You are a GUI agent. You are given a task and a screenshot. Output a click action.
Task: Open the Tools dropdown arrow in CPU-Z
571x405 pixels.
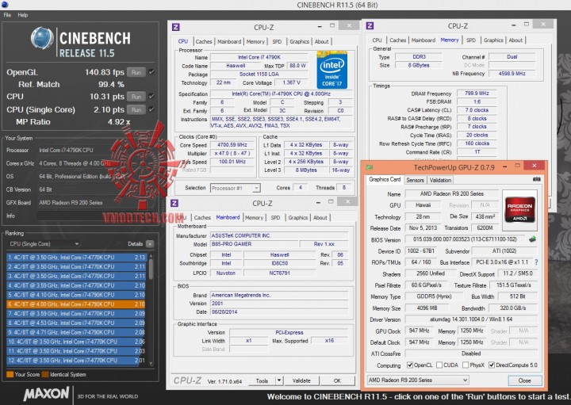pos(279,380)
